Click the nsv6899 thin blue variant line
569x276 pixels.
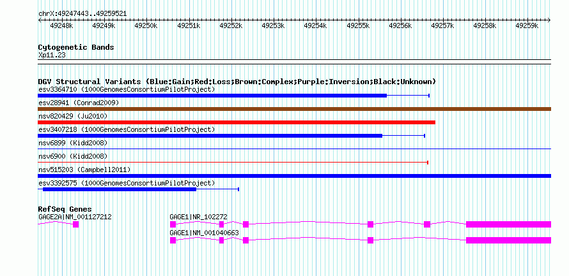click(294, 149)
